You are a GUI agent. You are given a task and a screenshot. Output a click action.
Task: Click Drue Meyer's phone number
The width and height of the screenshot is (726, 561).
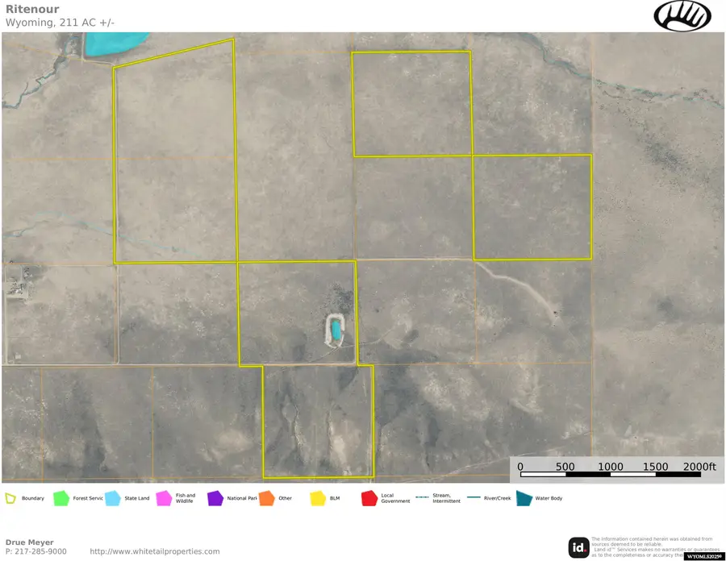[35, 551]
